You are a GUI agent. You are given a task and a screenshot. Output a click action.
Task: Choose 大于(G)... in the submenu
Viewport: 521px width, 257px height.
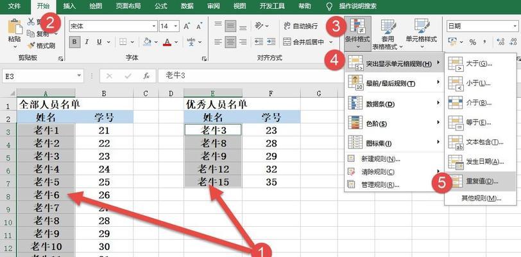click(x=481, y=63)
